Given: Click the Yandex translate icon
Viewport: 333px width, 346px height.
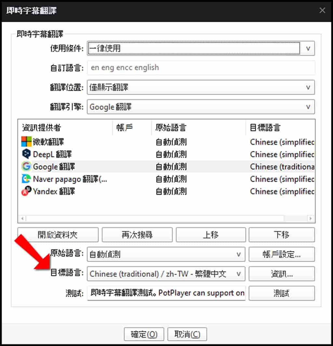Looking at the screenshot, I should [x=26, y=191].
